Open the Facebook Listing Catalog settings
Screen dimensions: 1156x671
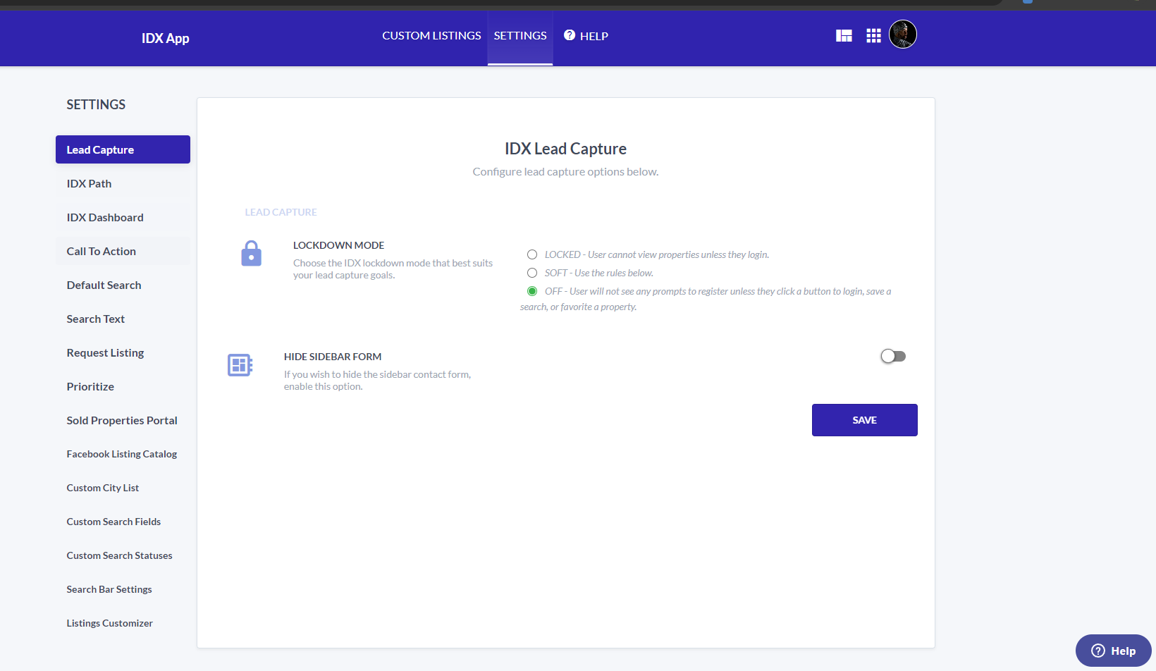point(122,455)
